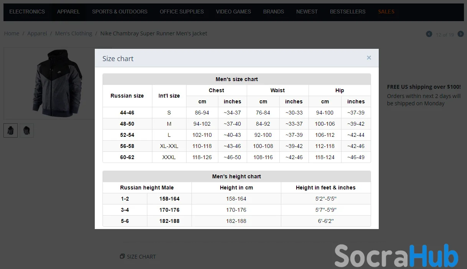Click the XXXL size cell
Screen dimensions: 467x269
tap(169, 157)
